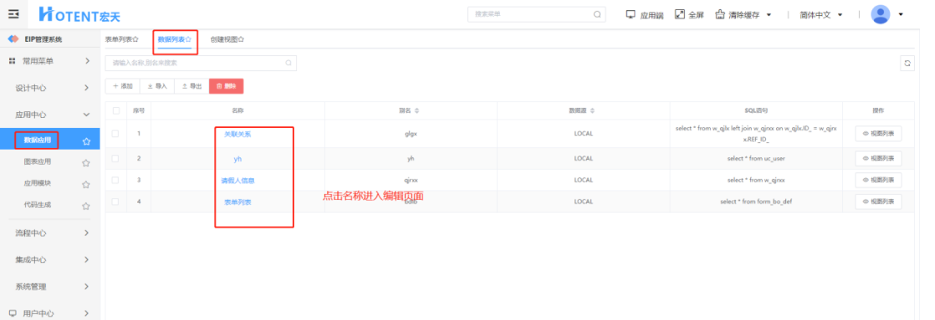Screen dimensions: 935x320
Task: Click the star icon beside 图表应用
Action: [x=86, y=162]
